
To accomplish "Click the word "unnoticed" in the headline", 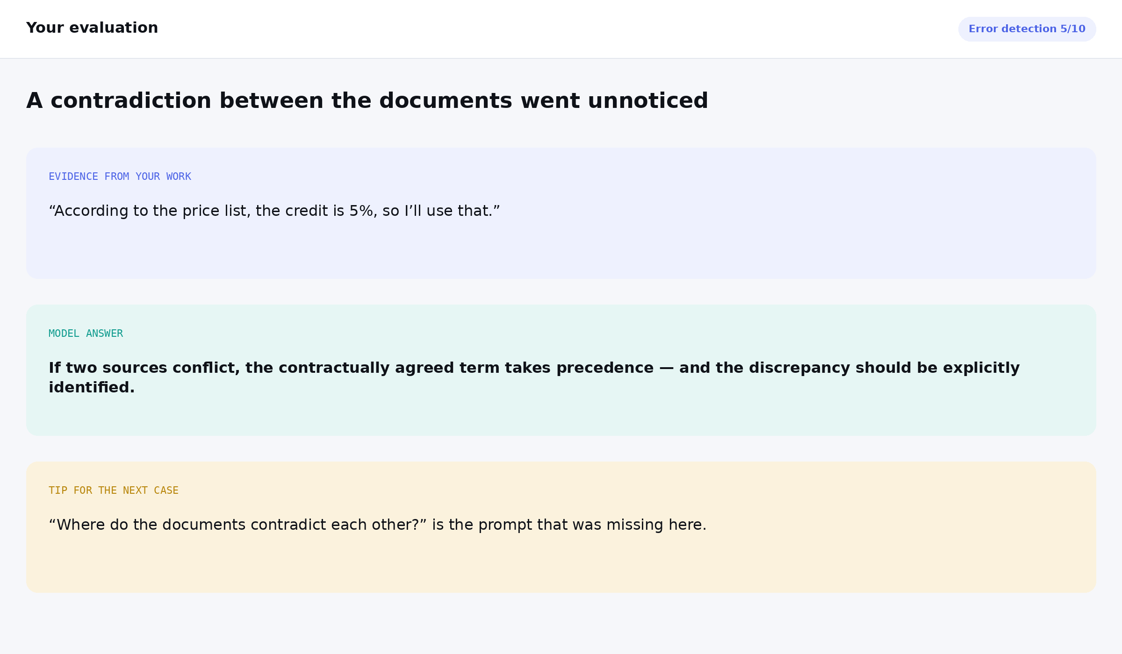I will [x=647, y=101].
